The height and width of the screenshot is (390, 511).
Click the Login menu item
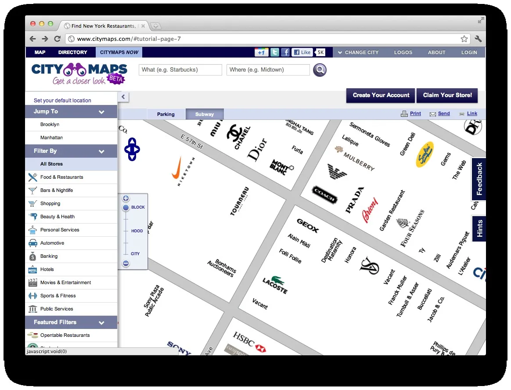pyautogui.click(x=469, y=52)
